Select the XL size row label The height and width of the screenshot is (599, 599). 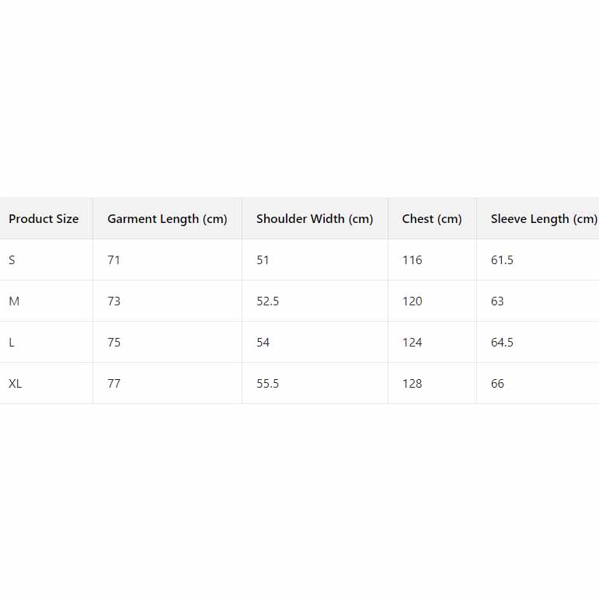point(16,384)
